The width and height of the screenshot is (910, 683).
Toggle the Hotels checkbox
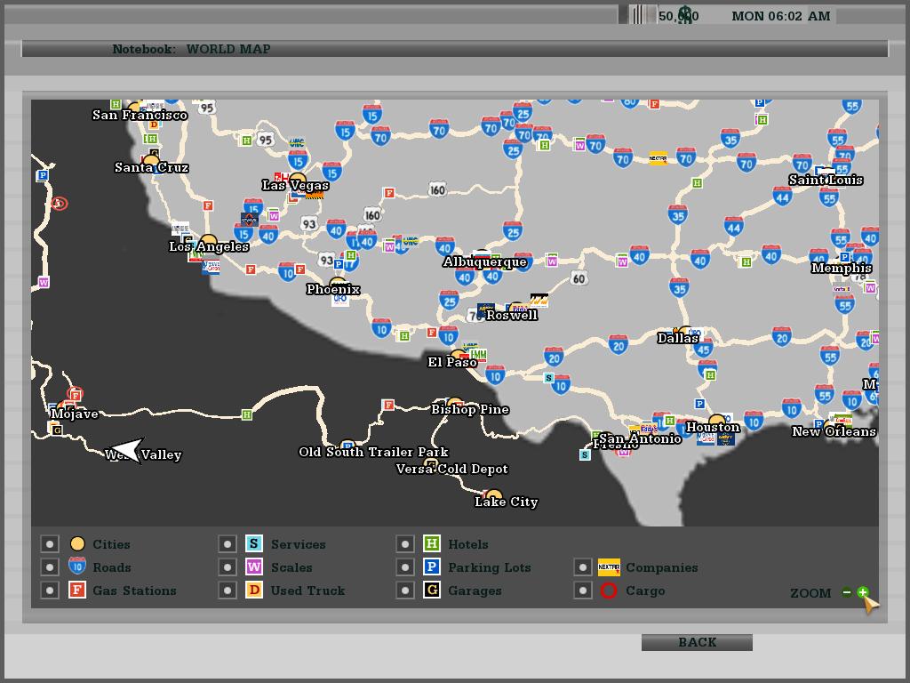point(405,544)
